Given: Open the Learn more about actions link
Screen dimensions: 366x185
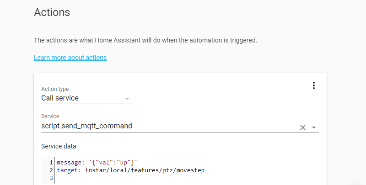Looking at the screenshot, I should (x=70, y=58).
